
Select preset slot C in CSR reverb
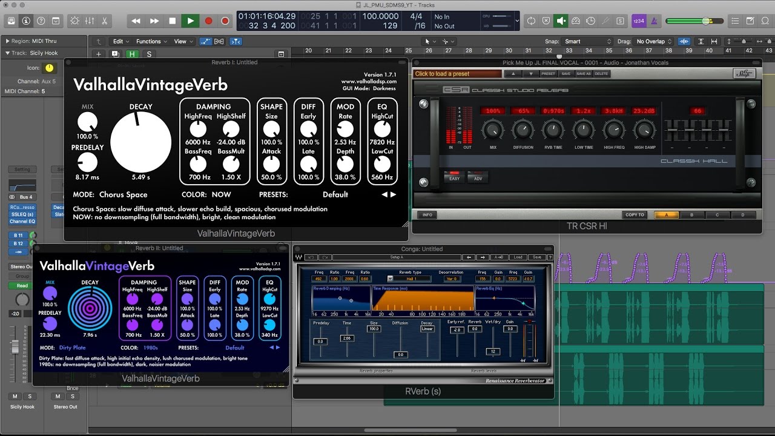pyautogui.click(x=717, y=215)
